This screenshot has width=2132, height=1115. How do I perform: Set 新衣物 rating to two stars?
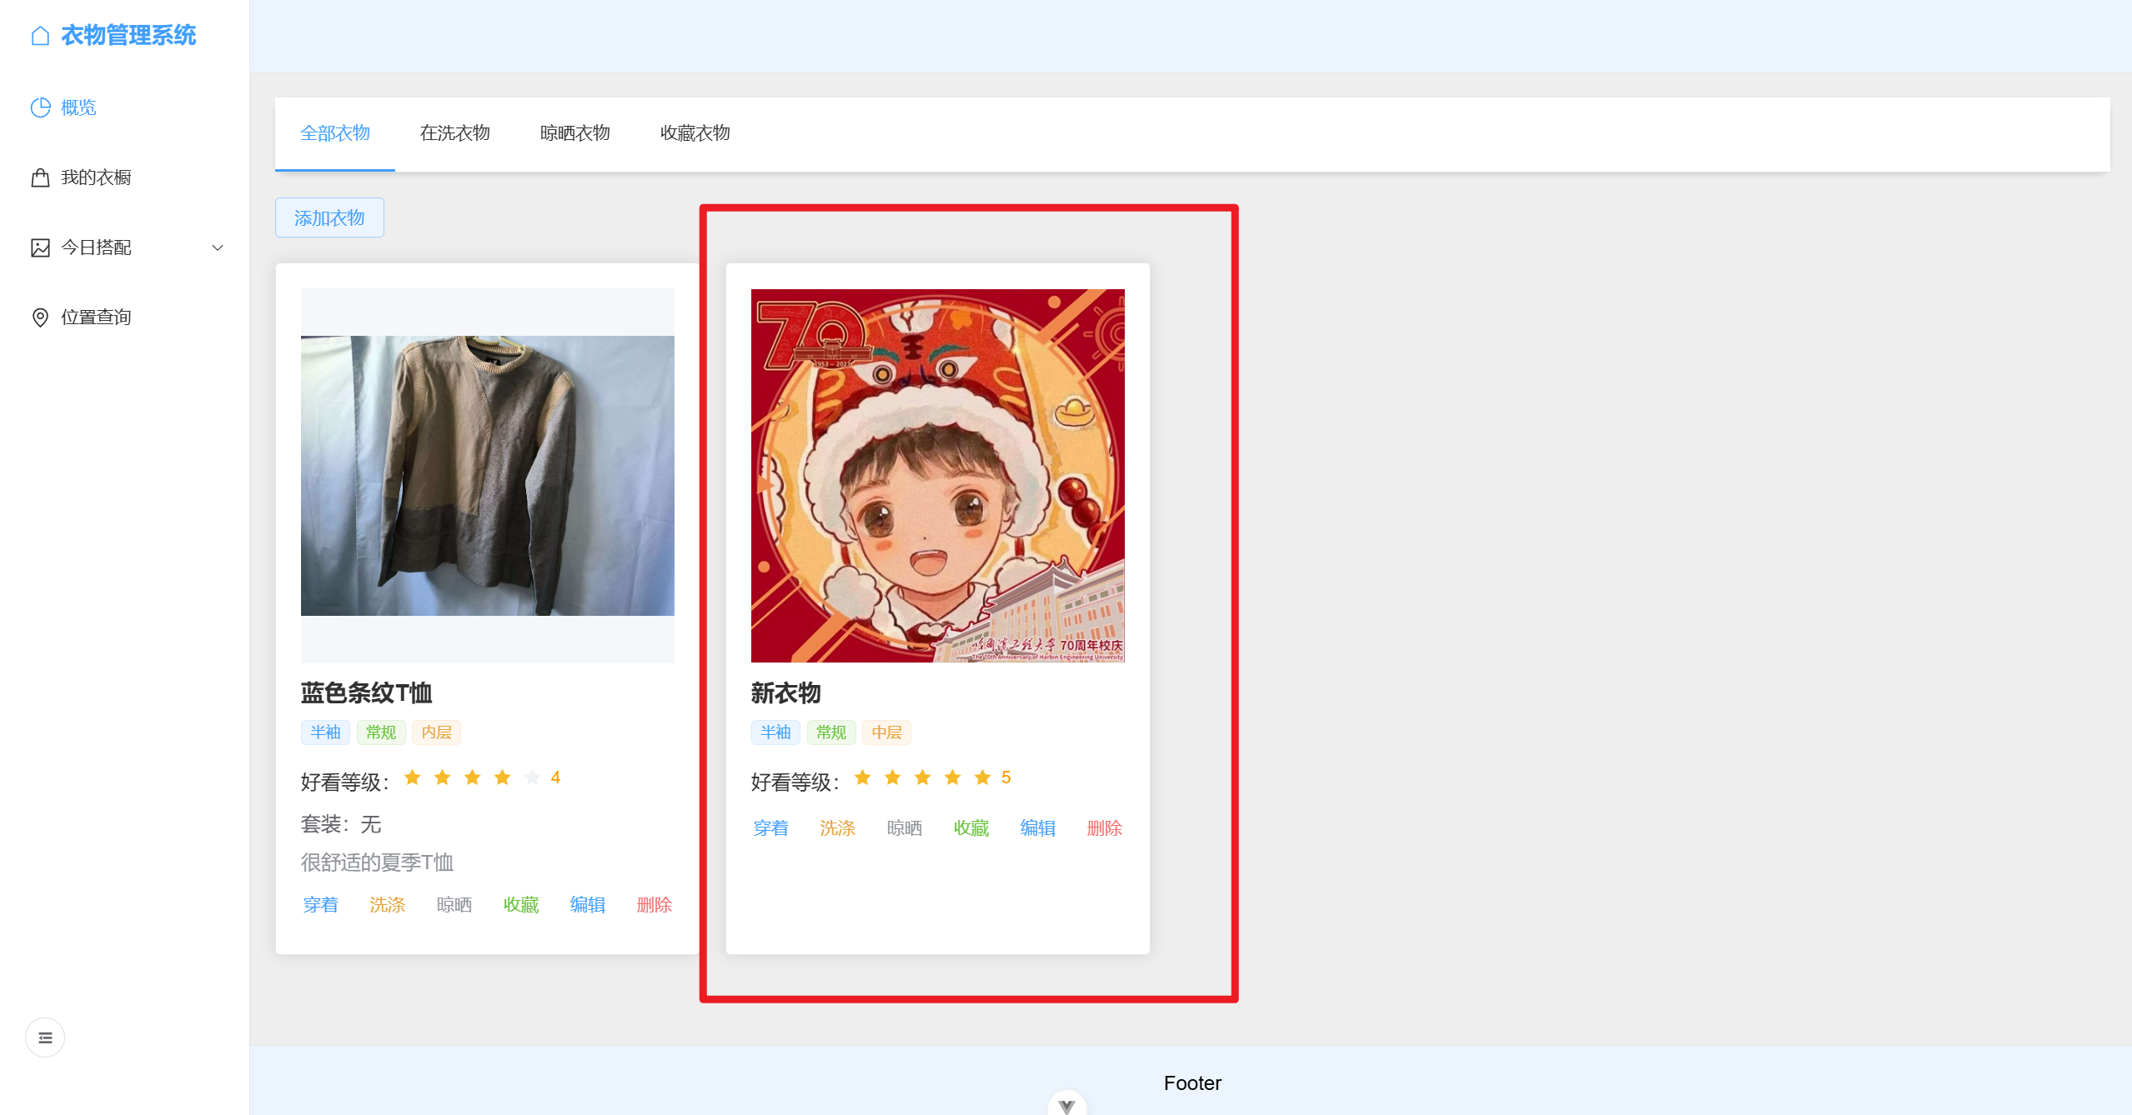(893, 777)
